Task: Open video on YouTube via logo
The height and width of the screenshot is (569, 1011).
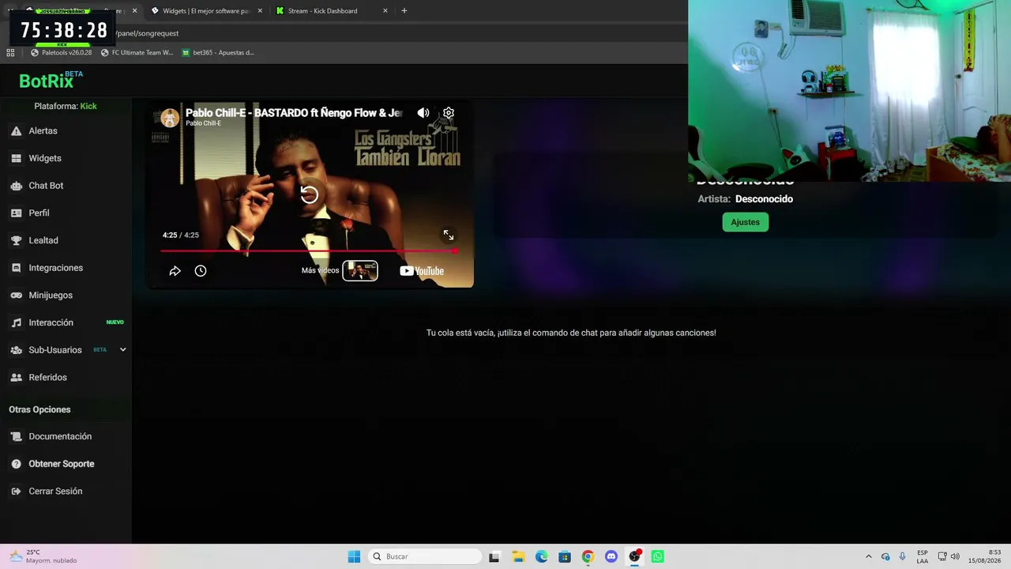Action: [x=422, y=271]
